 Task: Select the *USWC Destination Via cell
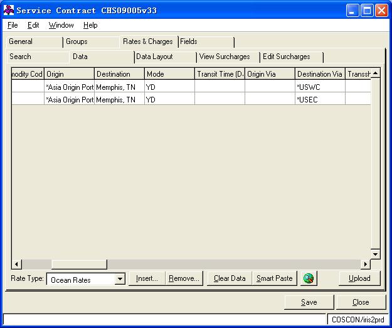[319, 87]
